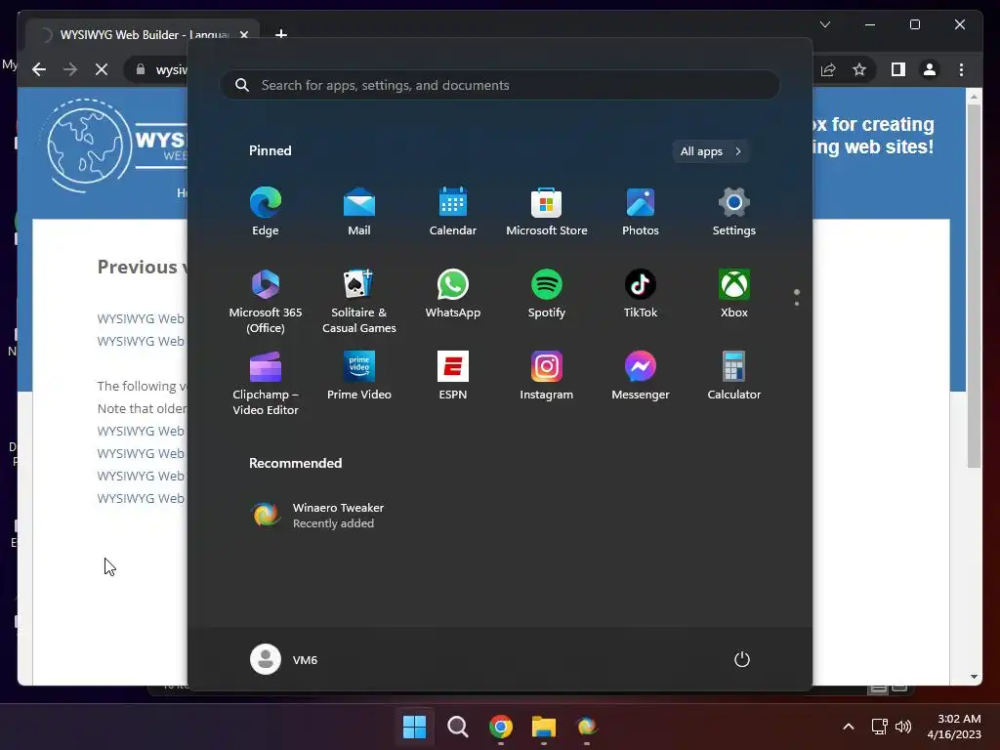The height and width of the screenshot is (750, 1000).
Task: Open the Xbox app
Action: (x=734, y=294)
